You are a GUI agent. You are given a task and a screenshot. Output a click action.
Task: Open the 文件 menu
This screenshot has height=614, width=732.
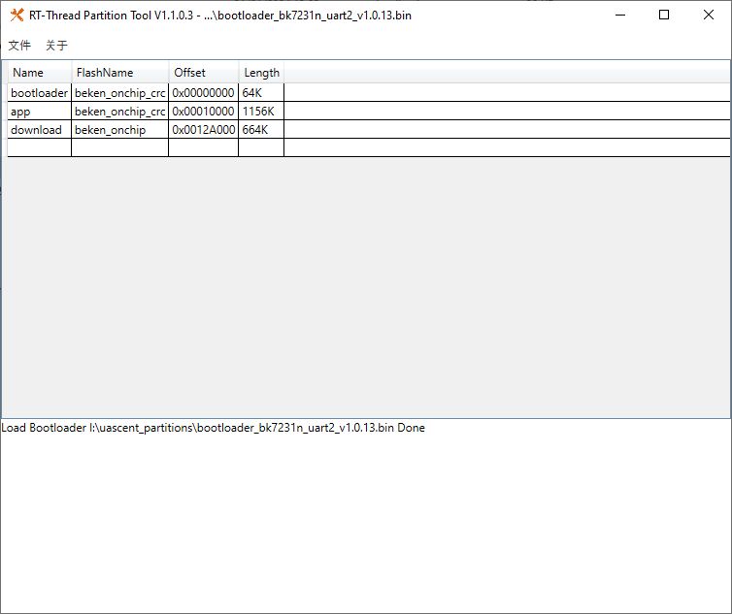click(x=19, y=46)
